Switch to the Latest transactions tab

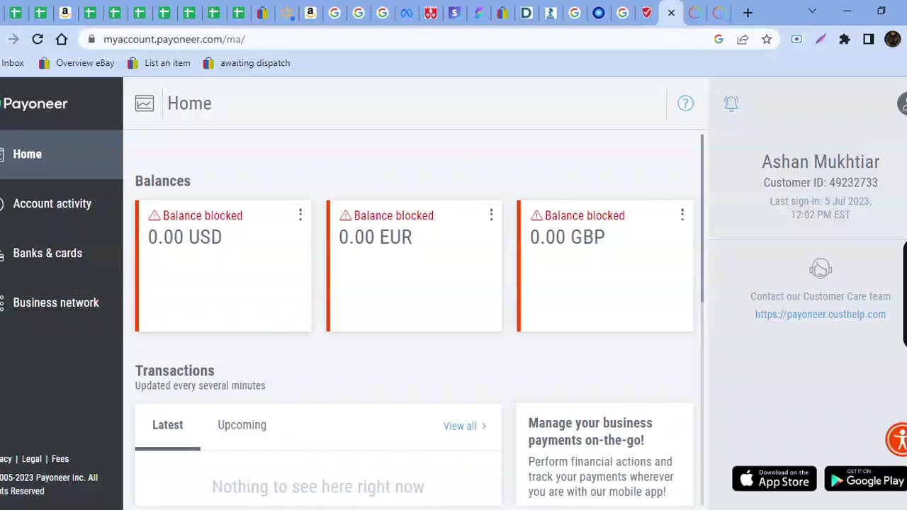pyautogui.click(x=168, y=425)
